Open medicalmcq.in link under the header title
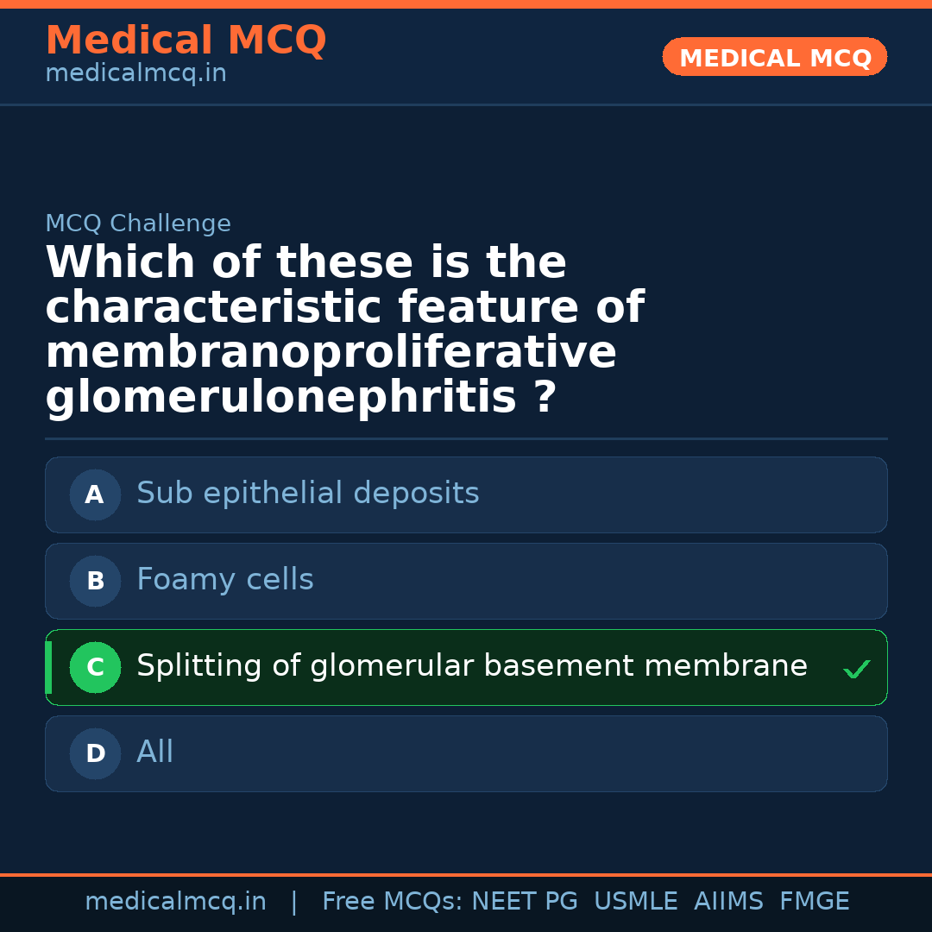The image size is (932, 932). (135, 74)
